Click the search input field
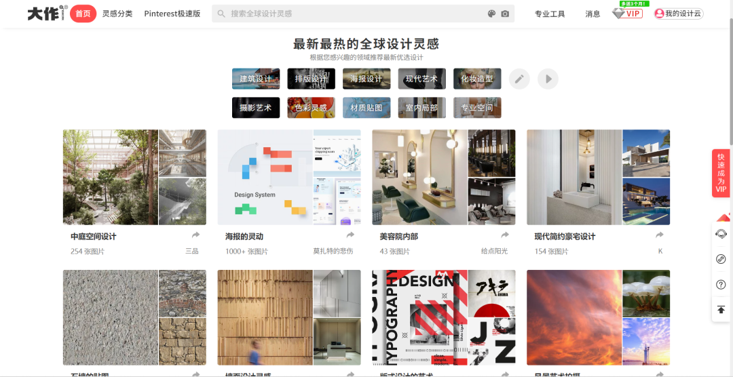Image resolution: width=733 pixels, height=377 pixels. click(363, 14)
